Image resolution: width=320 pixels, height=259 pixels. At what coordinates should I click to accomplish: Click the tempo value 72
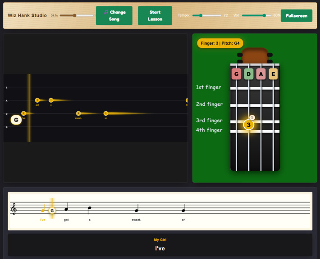point(225,15)
